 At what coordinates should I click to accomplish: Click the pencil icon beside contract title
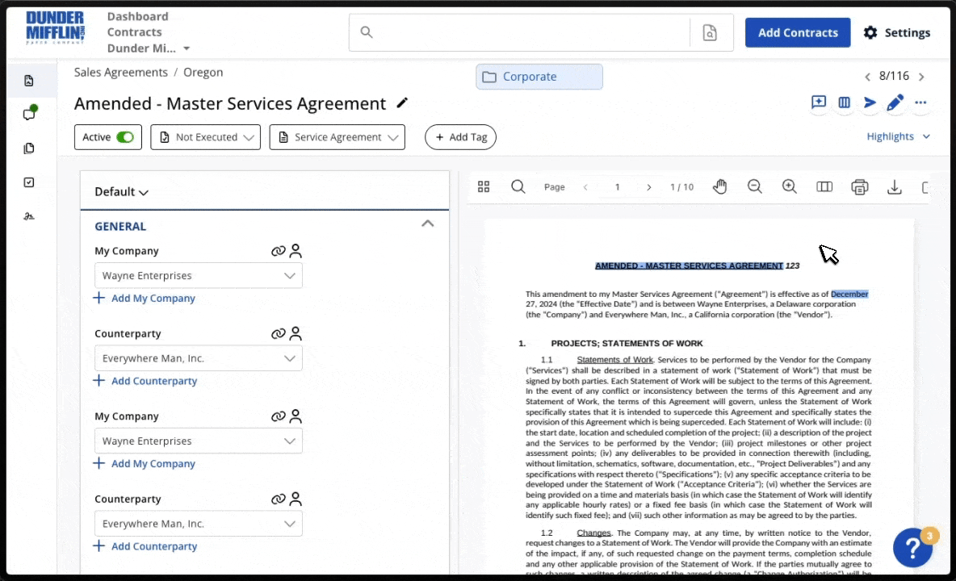coord(402,103)
